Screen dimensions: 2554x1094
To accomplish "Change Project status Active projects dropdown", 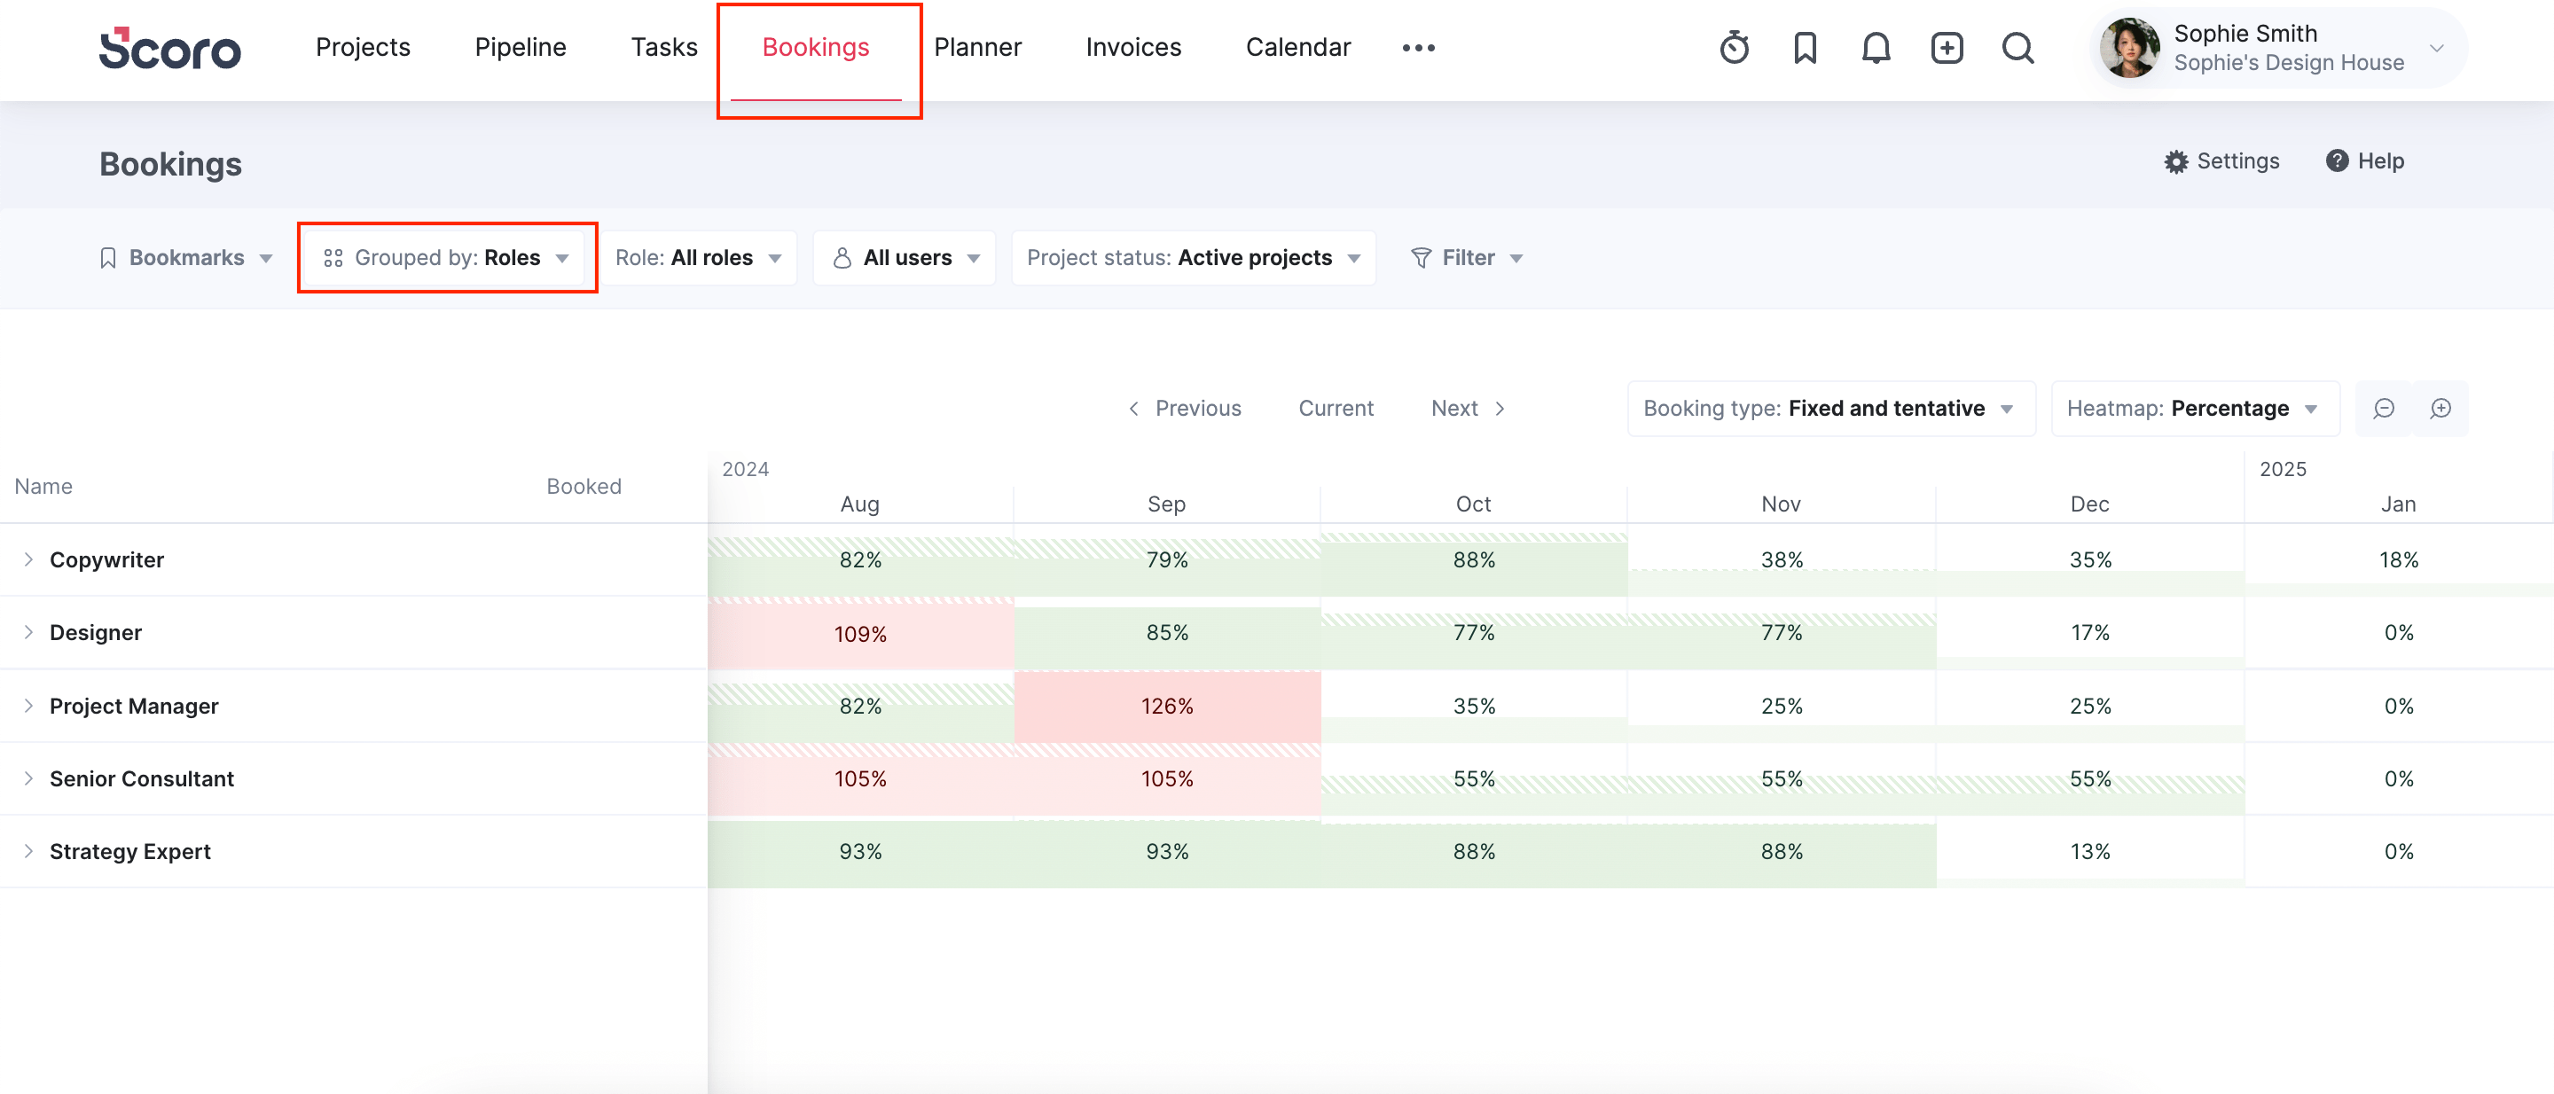I will pyautogui.click(x=1194, y=258).
